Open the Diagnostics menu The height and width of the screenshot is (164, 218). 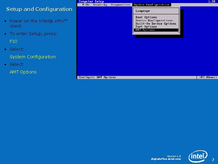click(x=121, y=5)
